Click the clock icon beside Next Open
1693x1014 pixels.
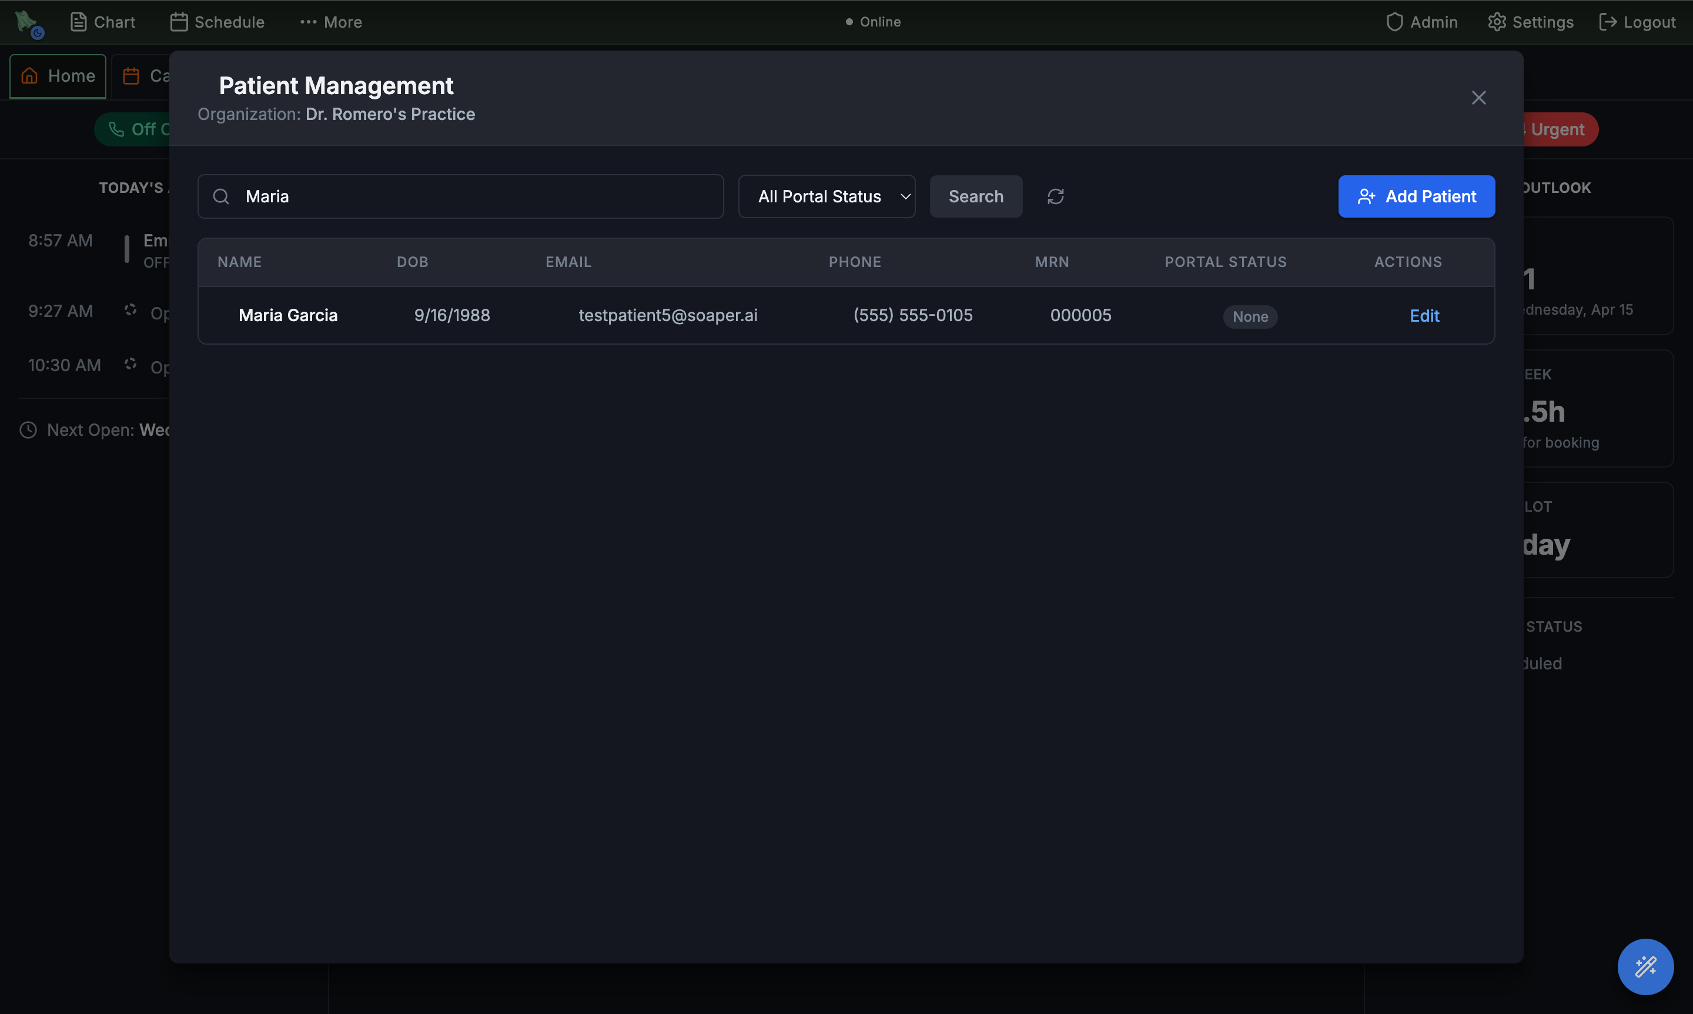28,430
